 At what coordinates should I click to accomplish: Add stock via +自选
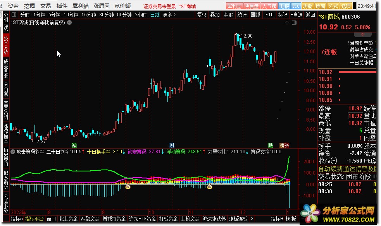coord(297,15)
